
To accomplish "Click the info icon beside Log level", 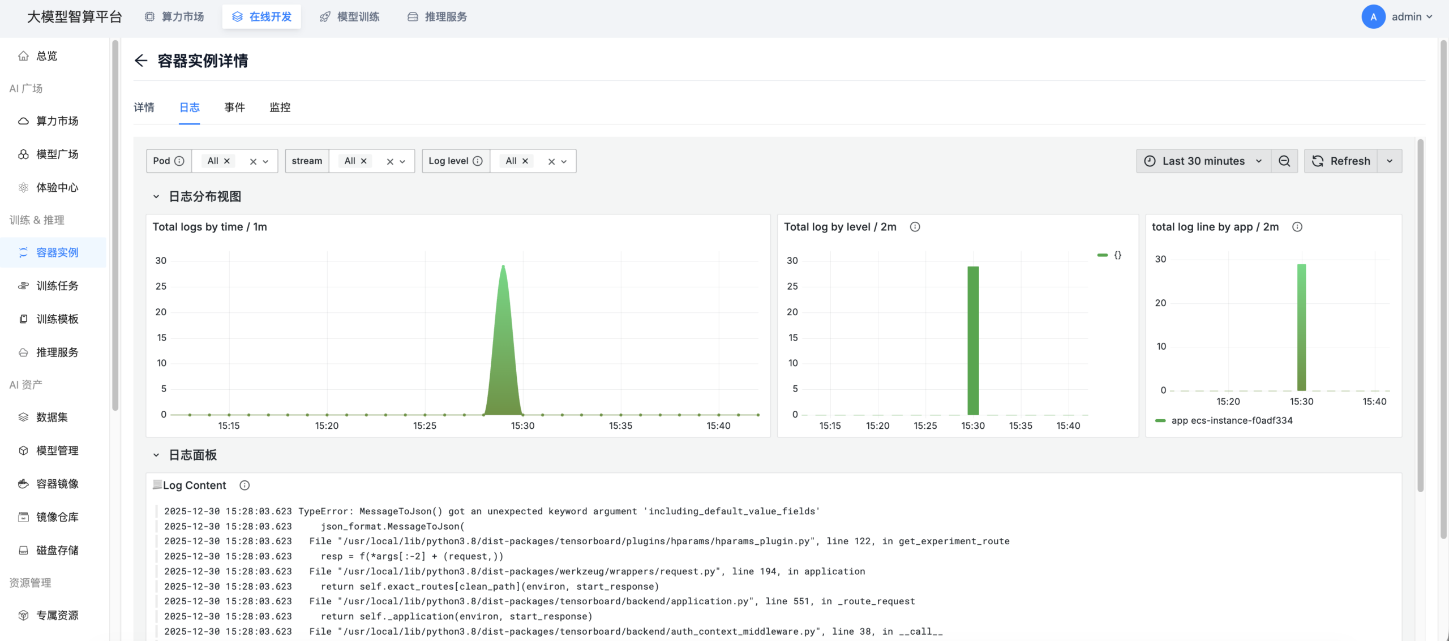I will click(478, 161).
